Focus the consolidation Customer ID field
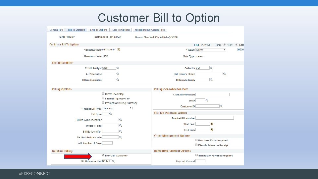The image size is (318, 179). (207, 106)
